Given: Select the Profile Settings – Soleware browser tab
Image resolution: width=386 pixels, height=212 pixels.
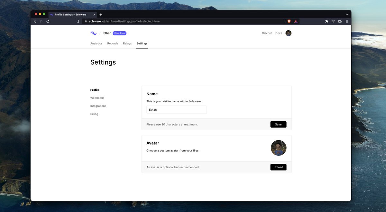Looking at the screenshot, I should click(x=72, y=14).
